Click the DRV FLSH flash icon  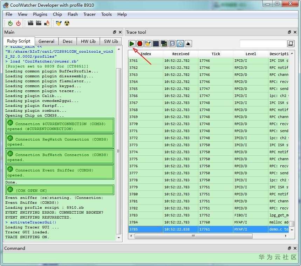click(39, 23)
